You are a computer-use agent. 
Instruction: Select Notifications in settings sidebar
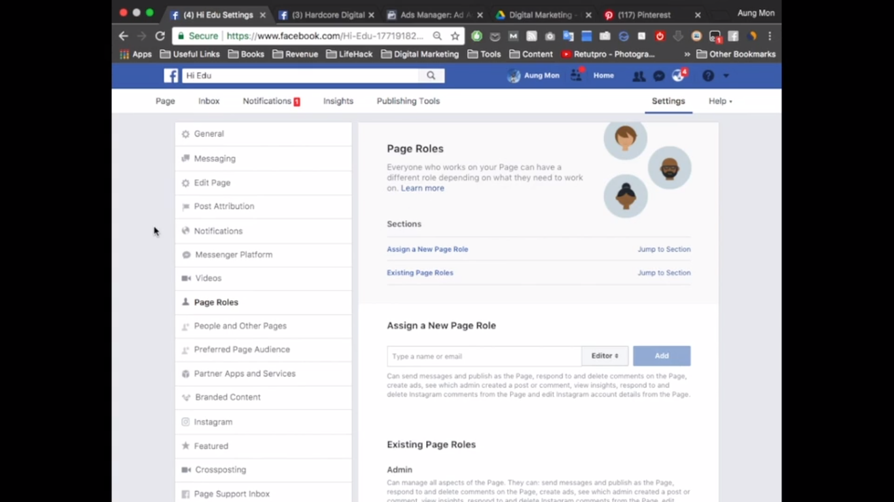coord(263,231)
